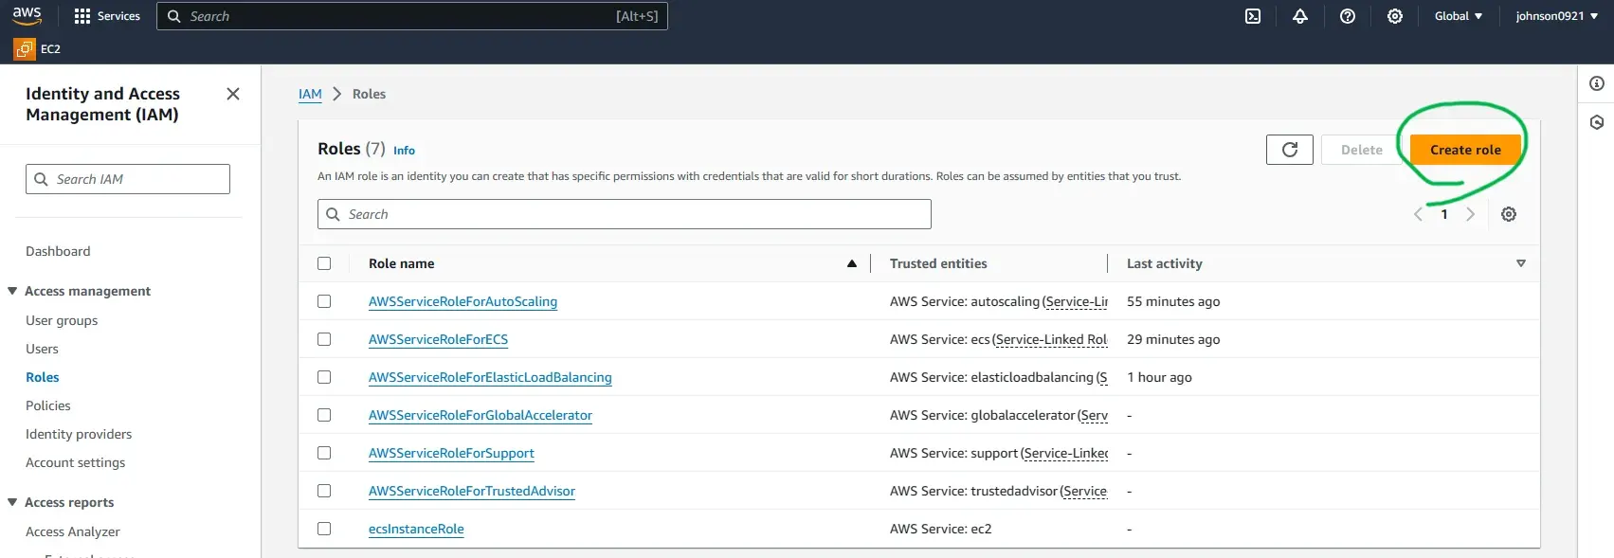Screen dimensions: 1614x558
Task: Open Identity providers in the sidebar
Action: [79, 434]
